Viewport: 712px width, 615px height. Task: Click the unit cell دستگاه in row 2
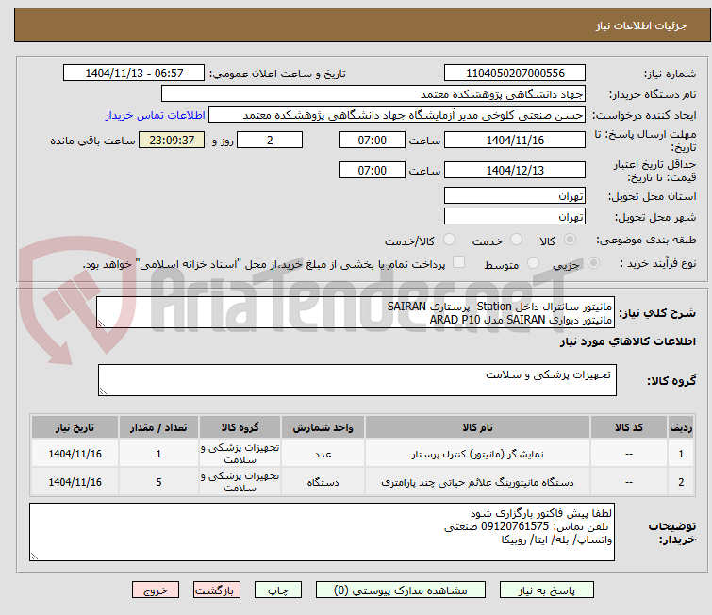click(x=323, y=481)
